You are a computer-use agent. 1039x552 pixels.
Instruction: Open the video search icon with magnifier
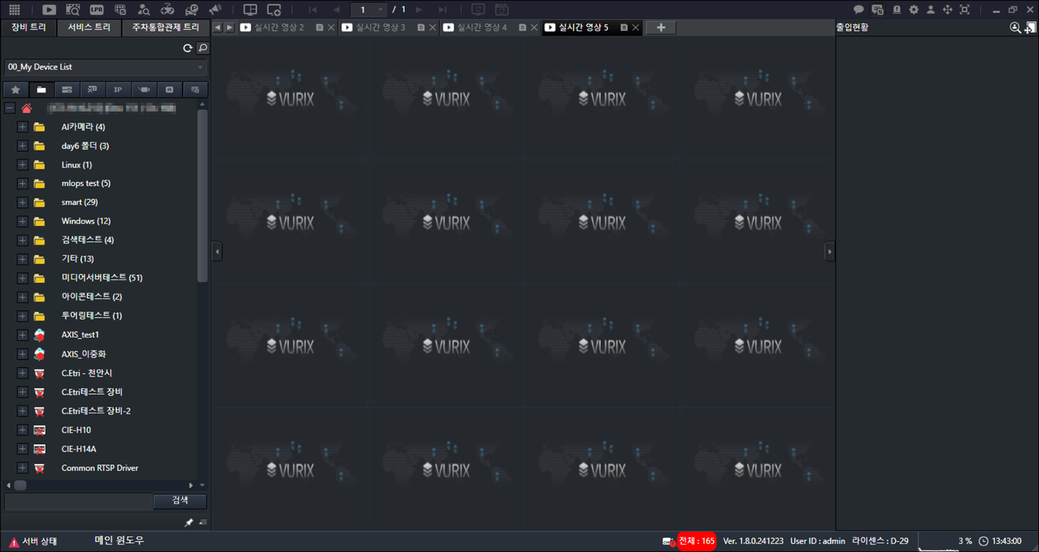73,9
